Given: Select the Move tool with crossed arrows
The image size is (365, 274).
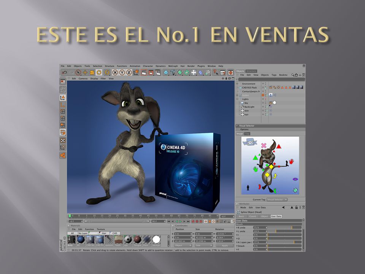Looking at the screenshot, I should pyautogui.click(x=85, y=72).
